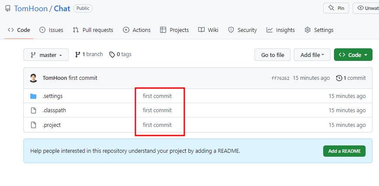Open the TomHoon owner profile link
379x186 pixels.
(x=31, y=9)
